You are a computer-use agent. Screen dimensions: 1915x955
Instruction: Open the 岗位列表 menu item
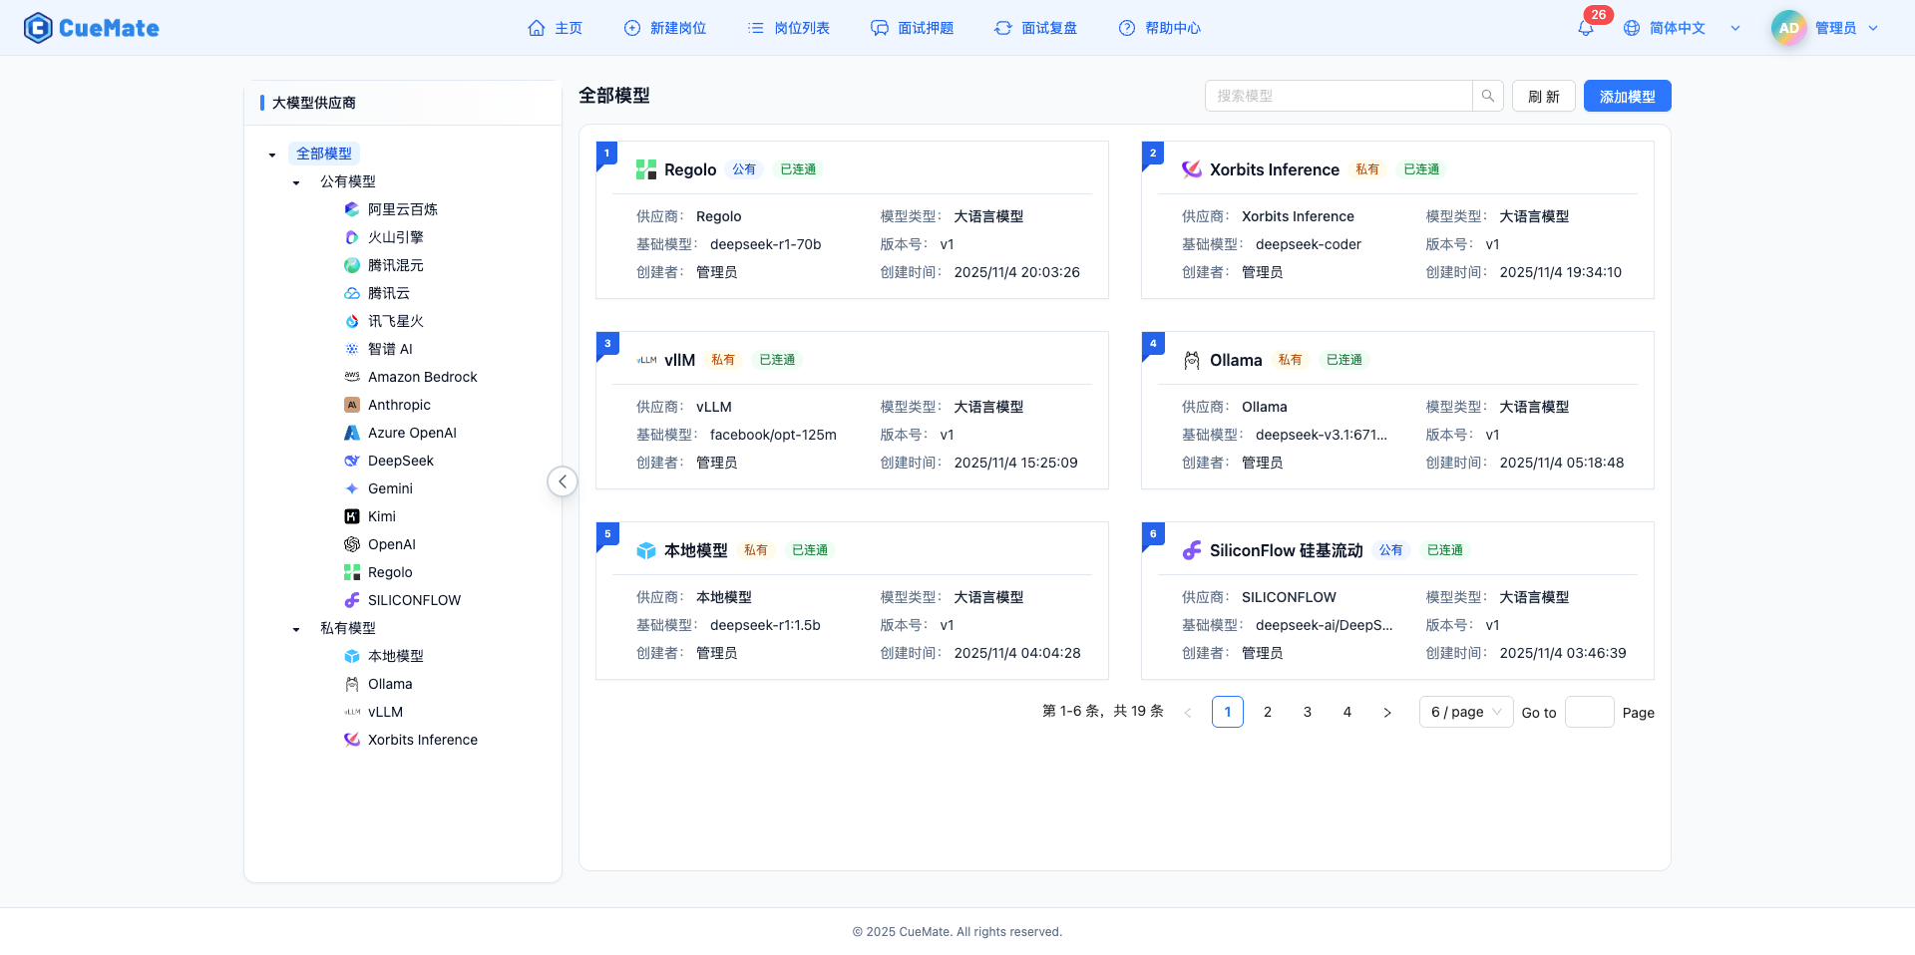pos(789,28)
